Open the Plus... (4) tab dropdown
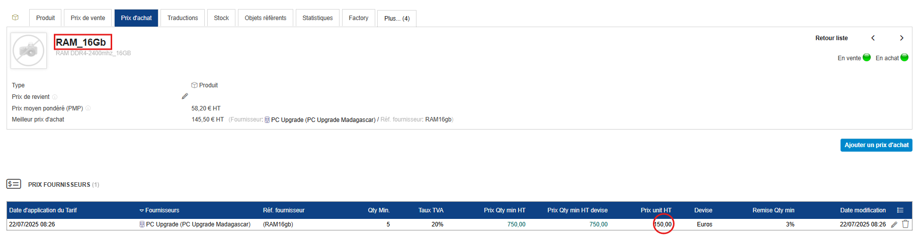This screenshot has width=918, height=246. pos(397,19)
